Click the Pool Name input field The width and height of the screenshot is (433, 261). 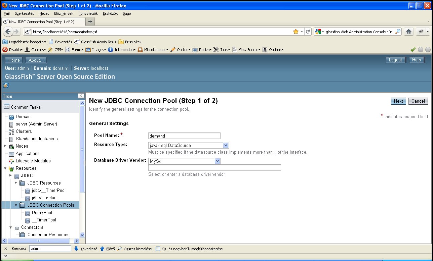coord(184,136)
